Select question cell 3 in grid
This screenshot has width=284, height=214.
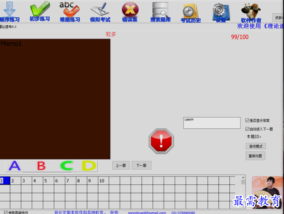click(x=26, y=181)
